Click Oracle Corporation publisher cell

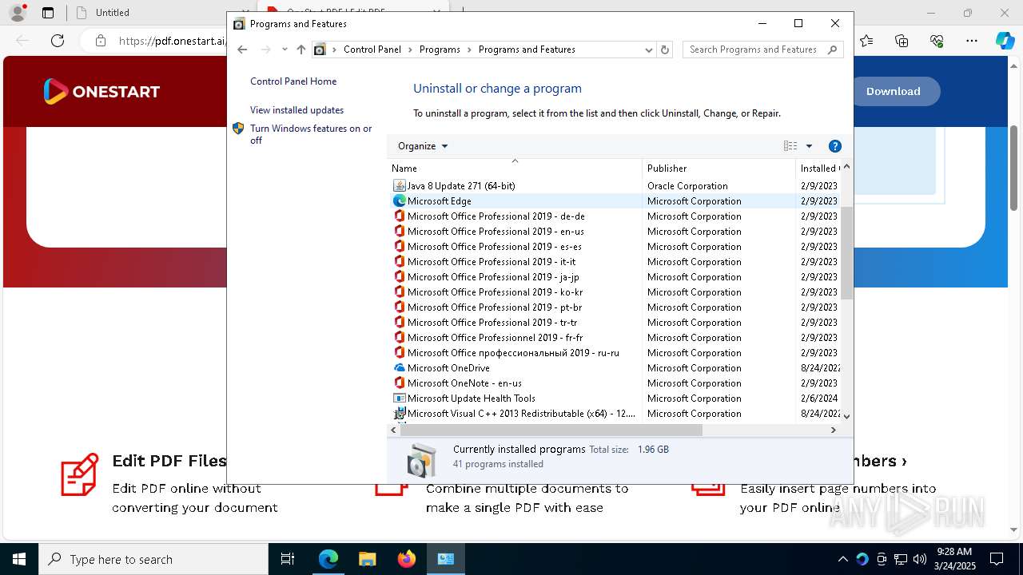(687, 186)
